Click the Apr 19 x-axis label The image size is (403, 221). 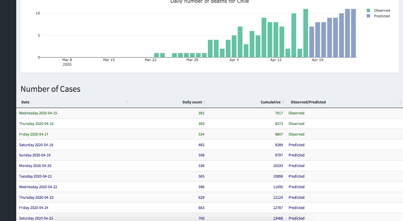tap(317, 60)
